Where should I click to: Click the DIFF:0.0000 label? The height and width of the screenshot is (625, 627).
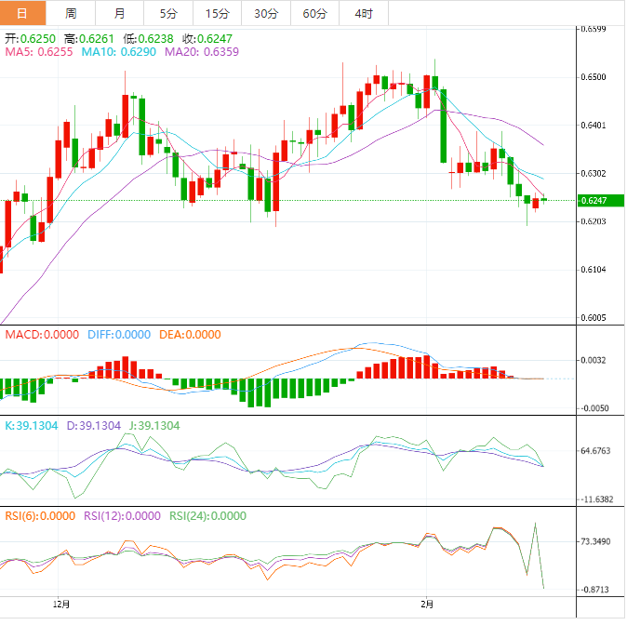pos(119,335)
